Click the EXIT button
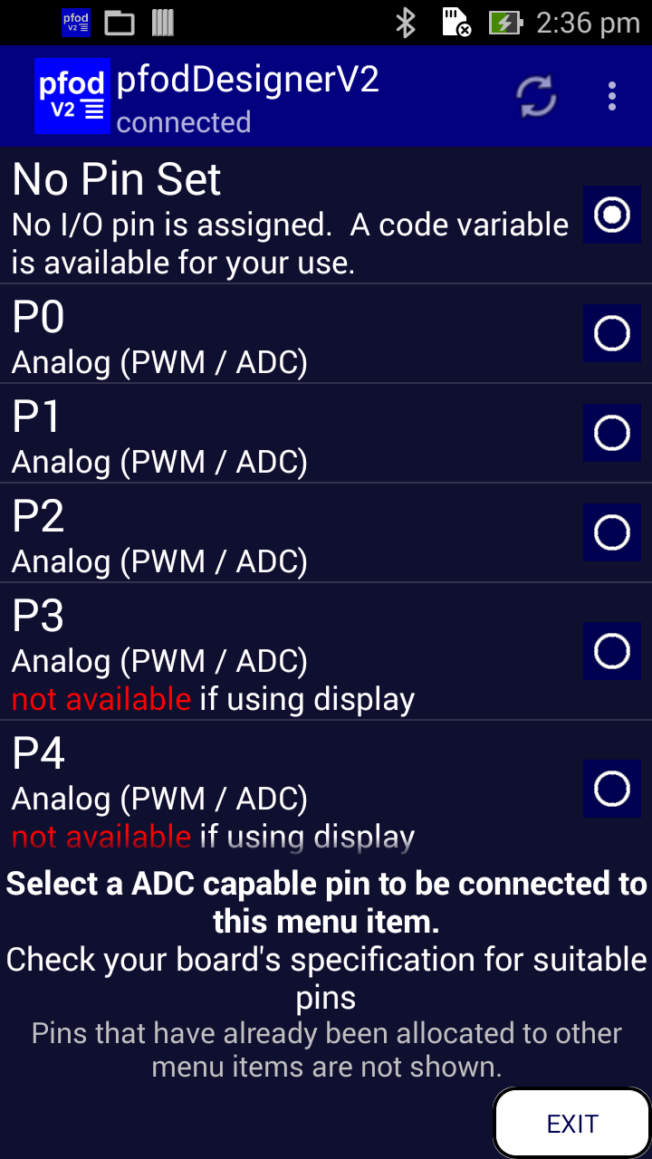Viewport: 652px width, 1159px height. pos(572,1124)
